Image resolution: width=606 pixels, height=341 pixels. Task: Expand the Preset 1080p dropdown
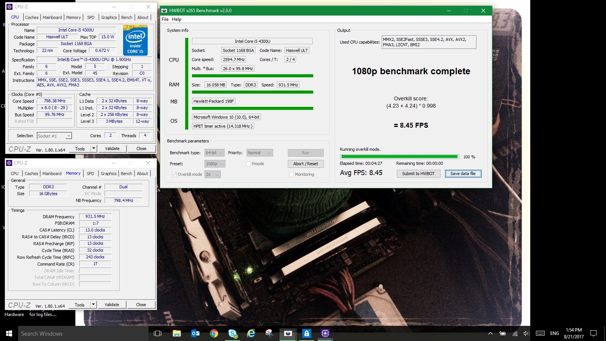[x=214, y=164]
